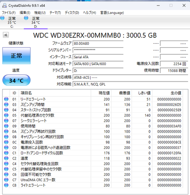
Task: Click status dot for 代替処理保留中のセクタ数 row
Action: tap(6, 169)
